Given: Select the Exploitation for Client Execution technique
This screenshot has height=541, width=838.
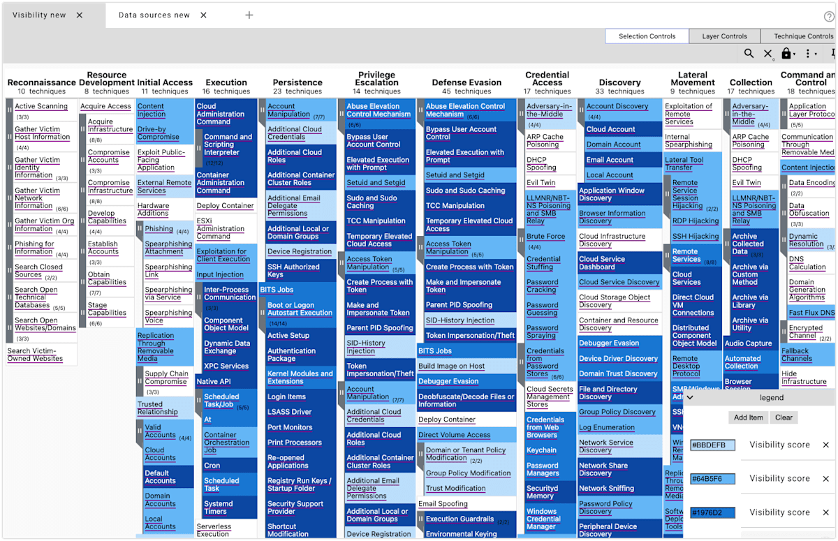Looking at the screenshot, I should point(226,255).
